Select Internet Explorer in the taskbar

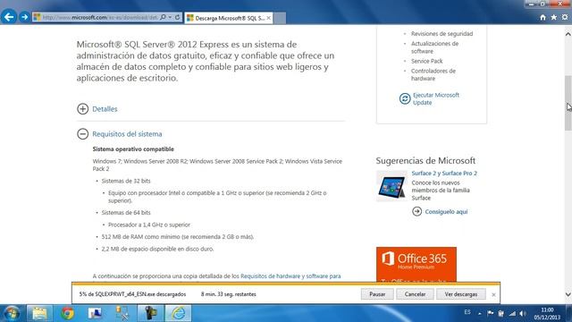pos(179,313)
